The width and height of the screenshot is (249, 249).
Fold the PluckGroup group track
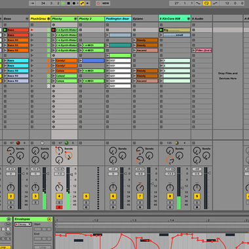(x=48, y=19)
